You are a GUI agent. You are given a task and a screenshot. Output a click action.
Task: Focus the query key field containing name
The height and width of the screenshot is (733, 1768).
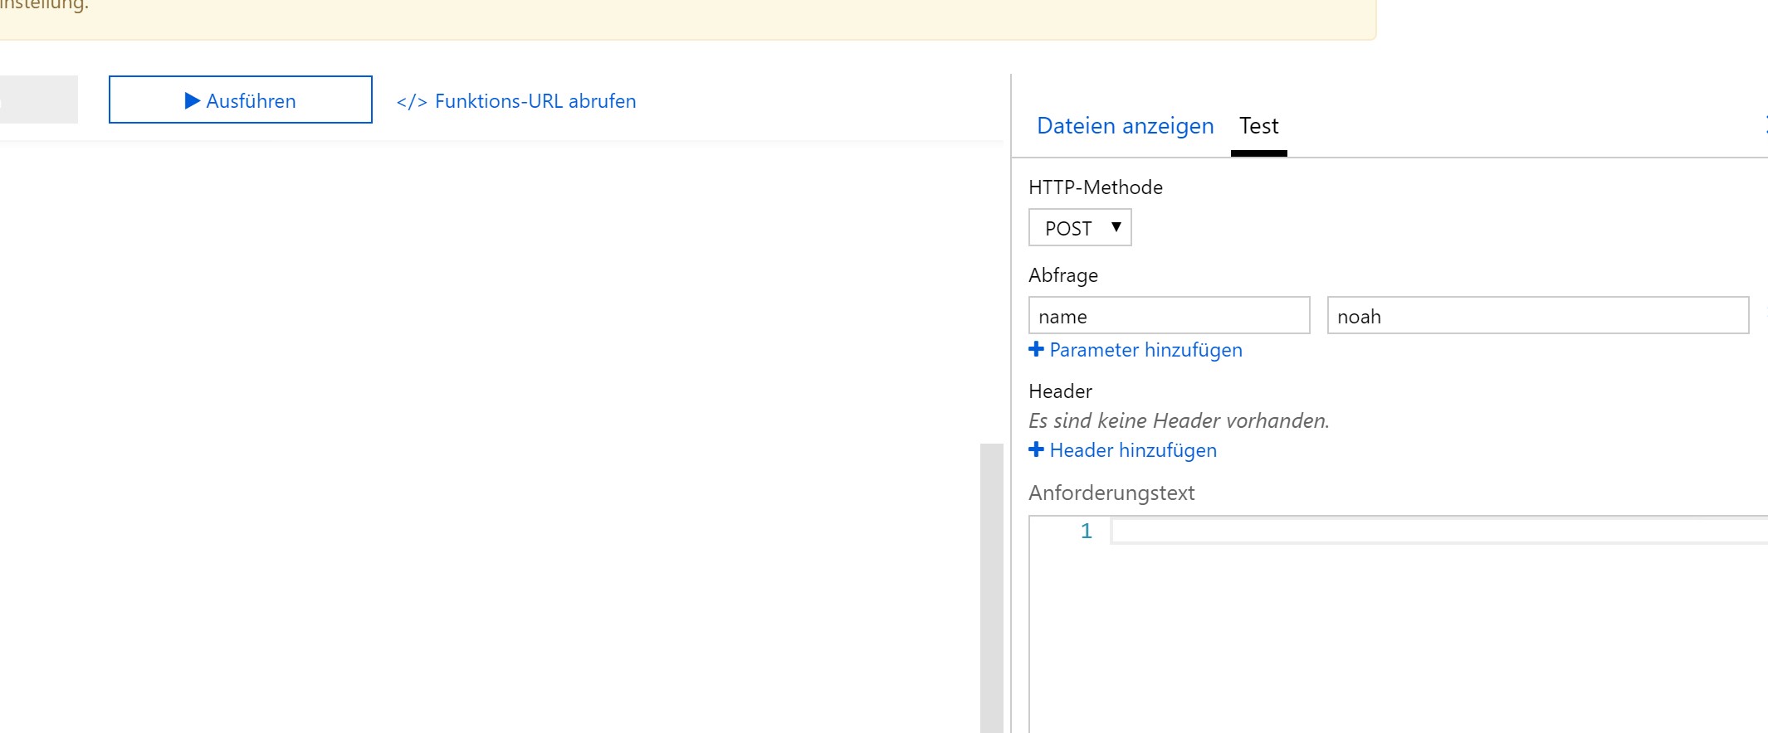click(x=1169, y=316)
